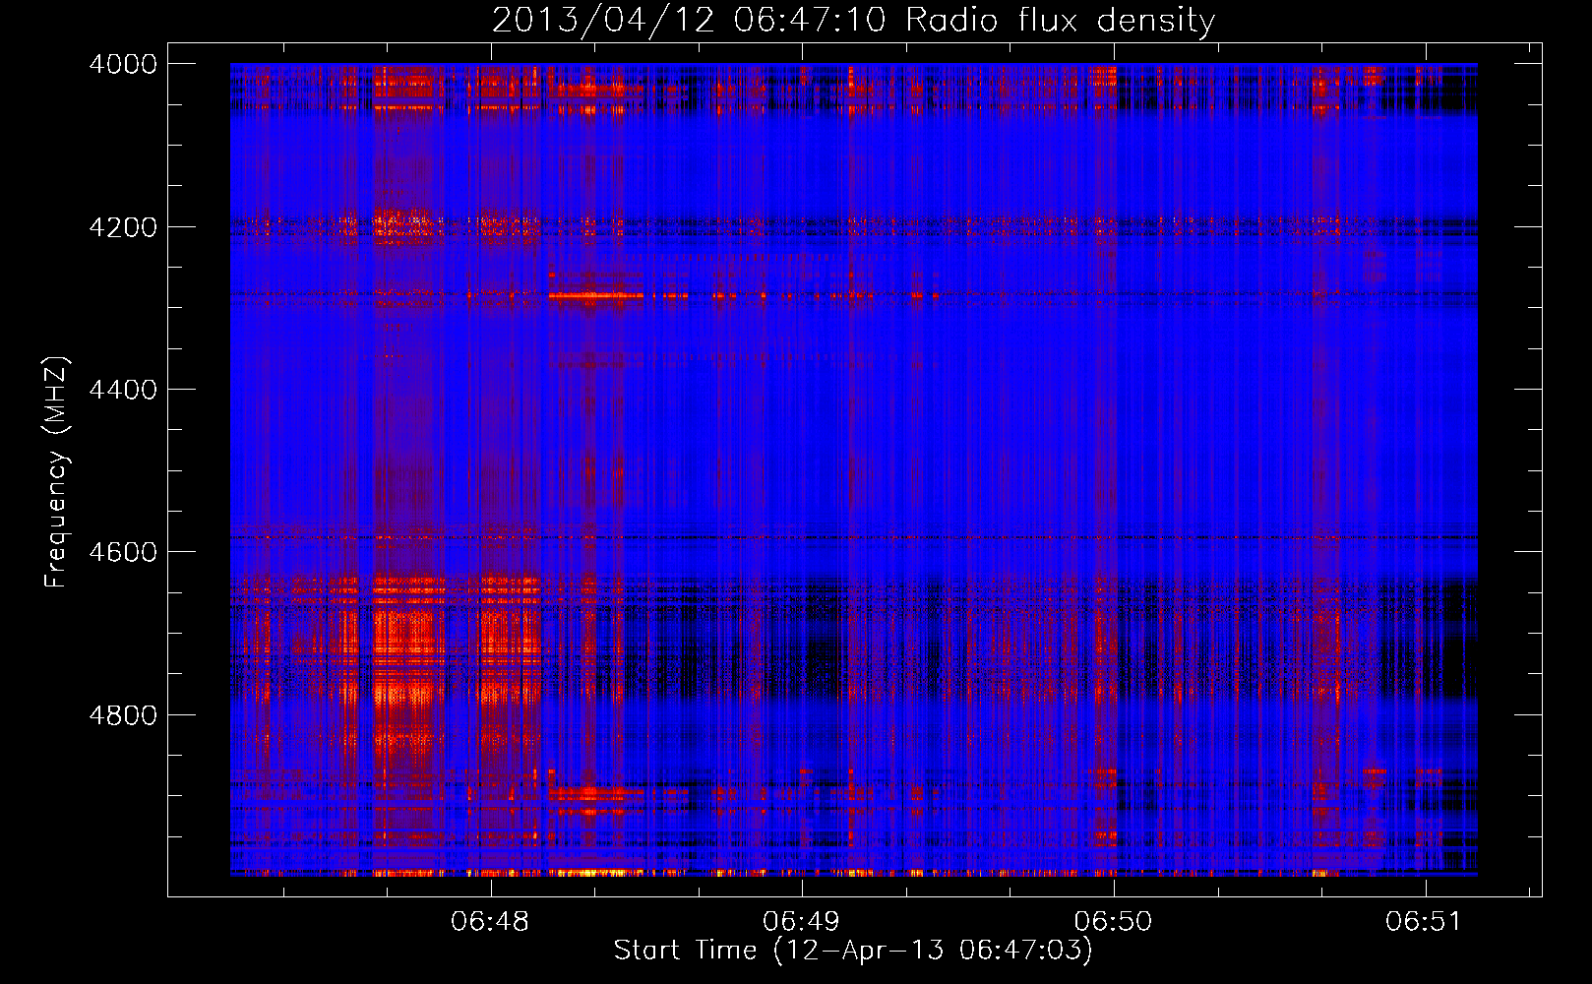This screenshot has height=984, width=1592.
Task: Click the 06:51 time axis label
Action: pos(1424,922)
